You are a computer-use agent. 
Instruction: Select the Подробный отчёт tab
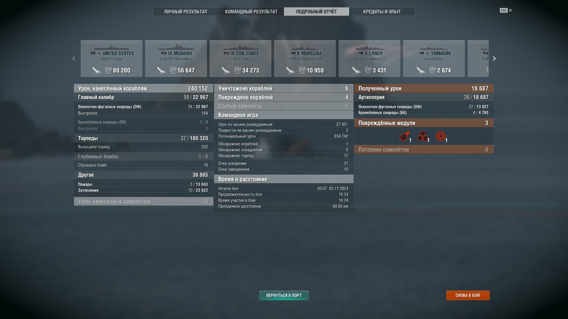(x=317, y=12)
